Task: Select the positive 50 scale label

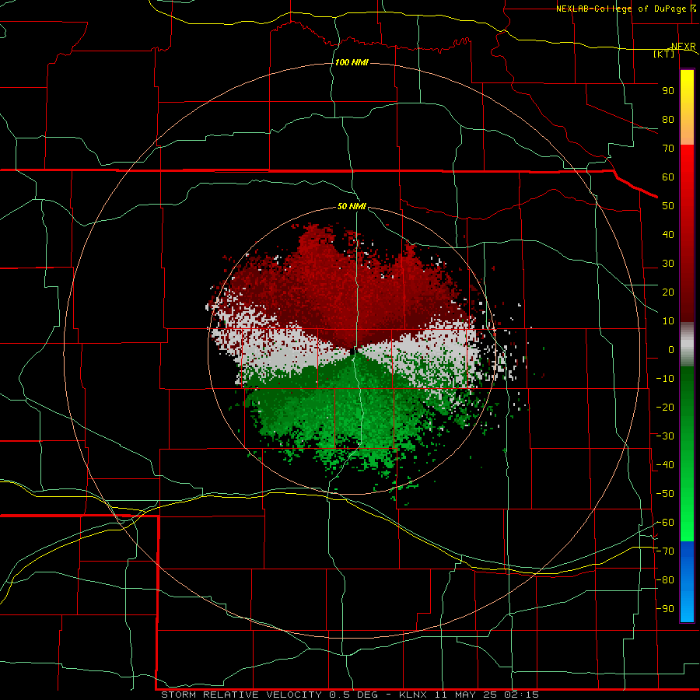Action: 668,206
